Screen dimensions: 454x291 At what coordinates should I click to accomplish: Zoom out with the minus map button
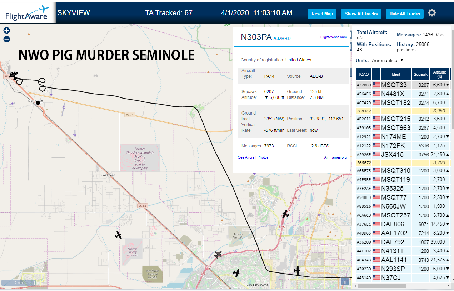(6, 39)
